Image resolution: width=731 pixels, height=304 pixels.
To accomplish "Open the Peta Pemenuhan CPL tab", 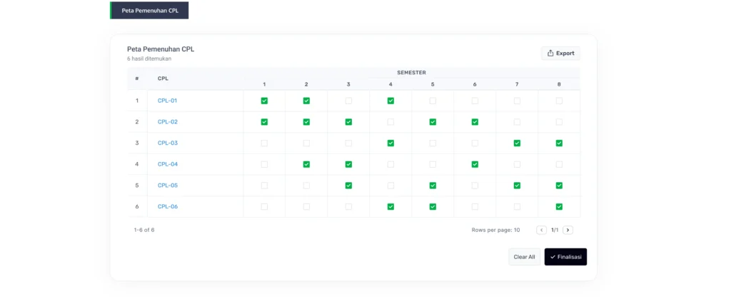I will (x=149, y=10).
